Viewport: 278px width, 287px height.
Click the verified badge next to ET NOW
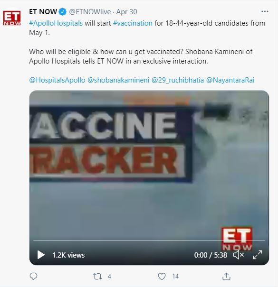tap(63, 12)
